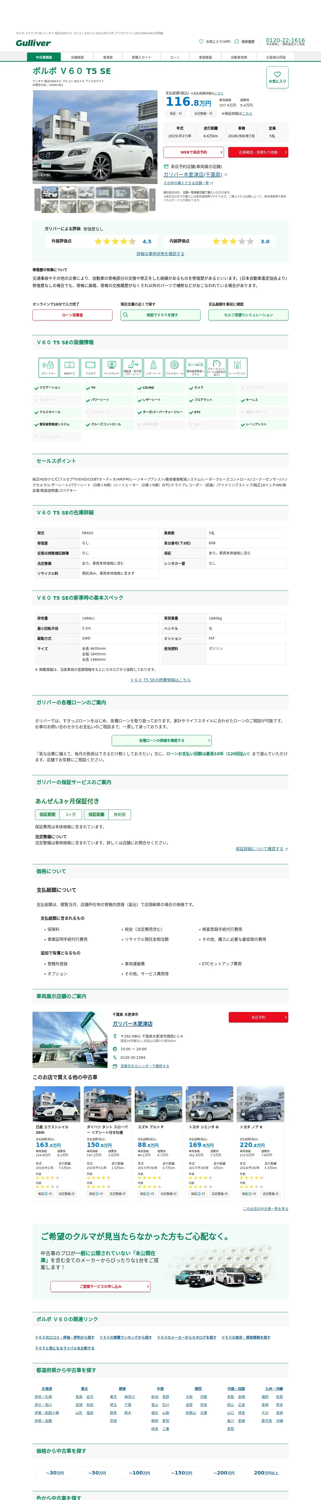Screen dimensions: 321x1500
Task: Select the 自動車保険 tab
Action: (x=239, y=57)
